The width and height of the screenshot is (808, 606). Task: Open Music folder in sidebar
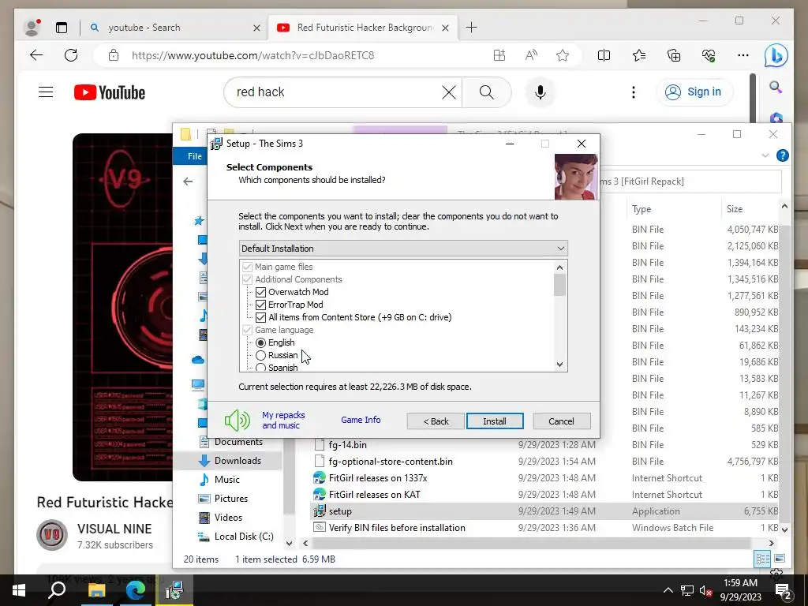tap(227, 480)
